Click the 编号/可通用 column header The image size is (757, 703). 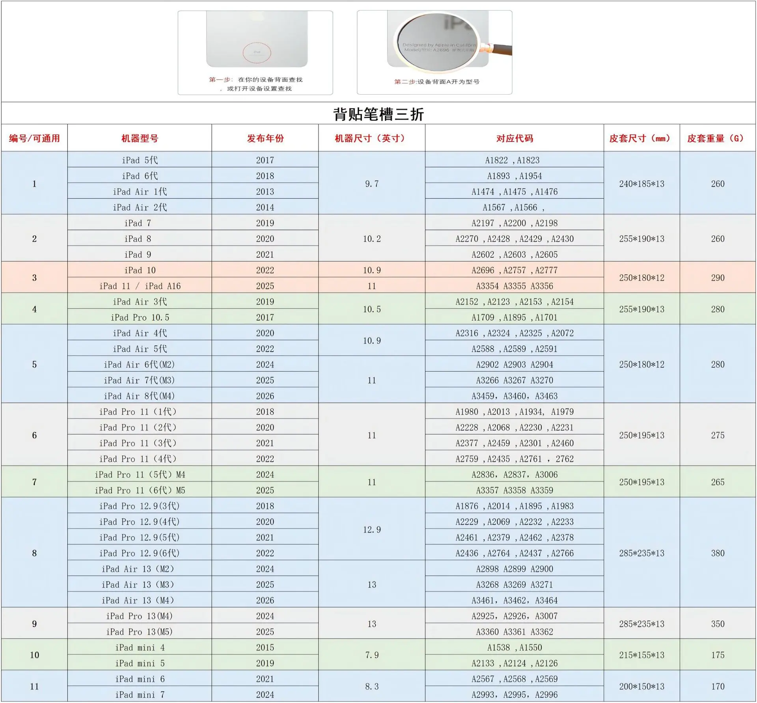(x=34, y=138)
